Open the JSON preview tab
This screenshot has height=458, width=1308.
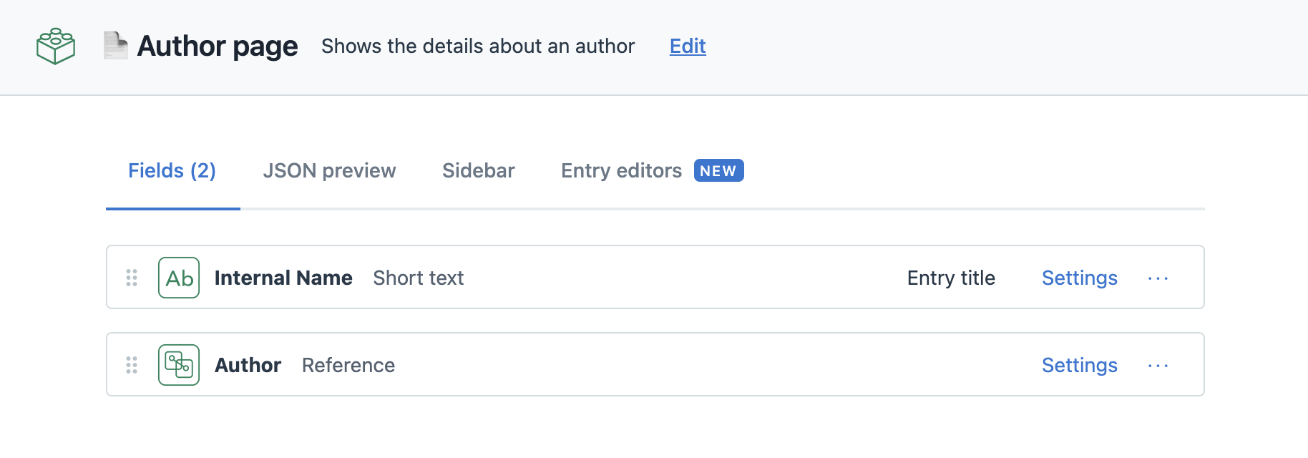click(329, 171)
